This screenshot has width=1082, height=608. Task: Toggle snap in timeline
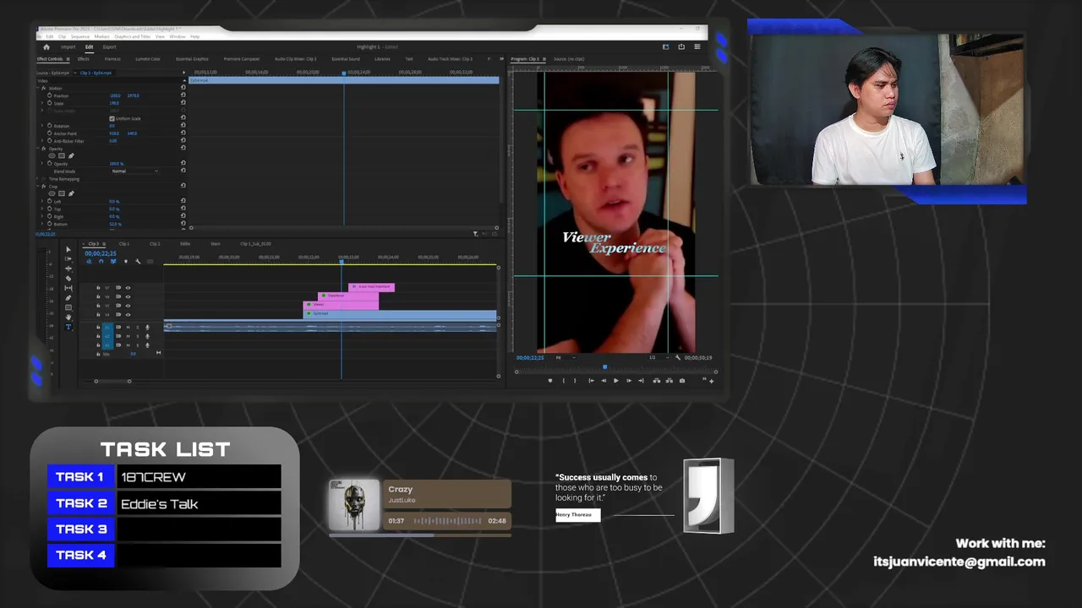[x=101, y=261]
